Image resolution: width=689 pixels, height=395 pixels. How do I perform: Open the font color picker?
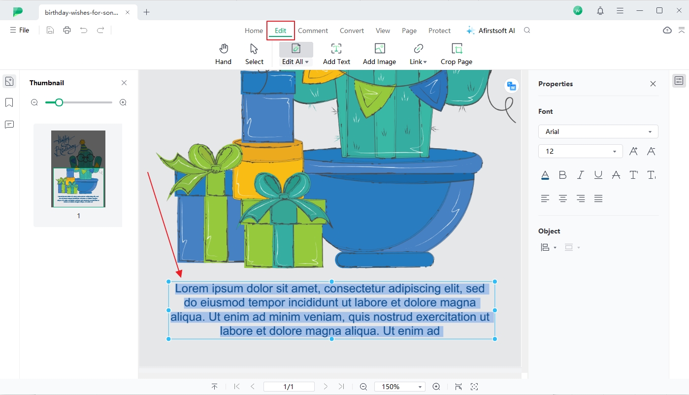[545, 175]
